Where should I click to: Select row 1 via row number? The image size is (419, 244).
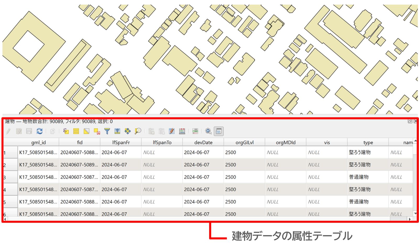click(10, 152)
